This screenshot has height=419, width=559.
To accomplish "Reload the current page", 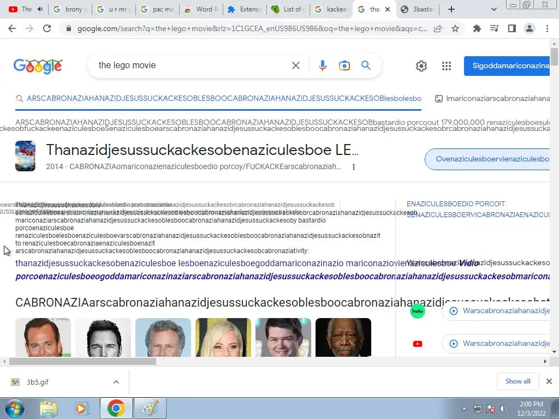I will point(47,28).
